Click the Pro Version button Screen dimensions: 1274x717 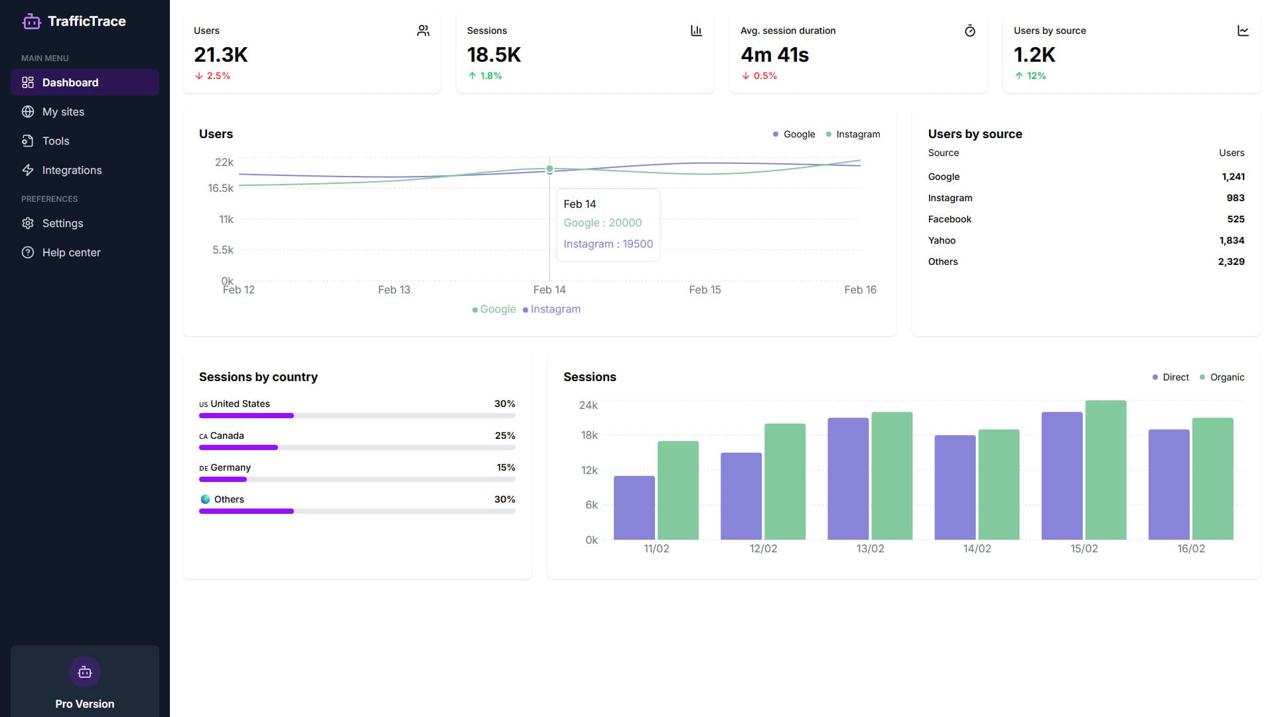pos(85,704)
